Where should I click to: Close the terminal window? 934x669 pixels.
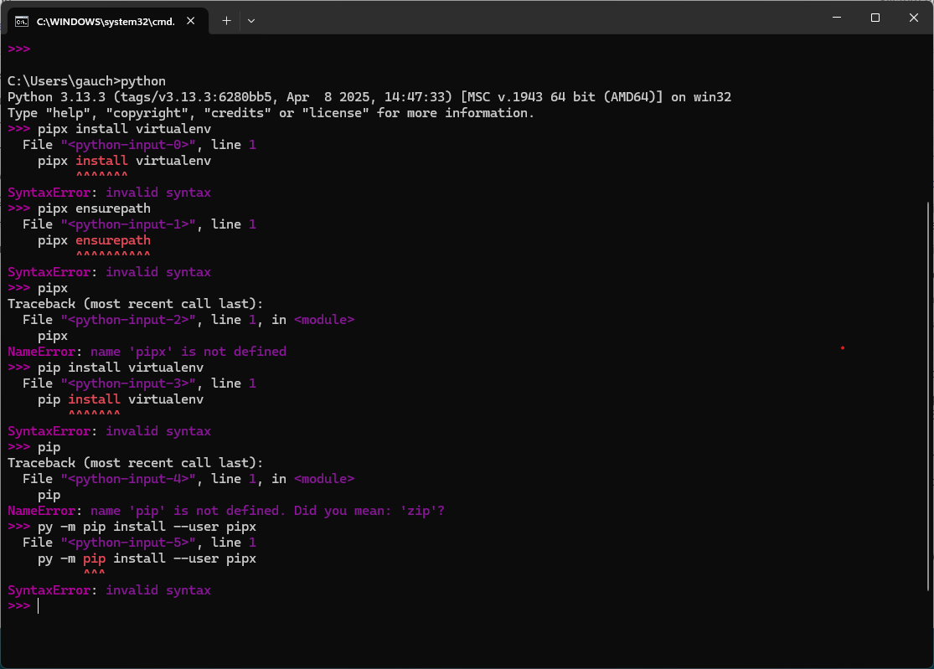pyautogui.click(x=914, y=18)
